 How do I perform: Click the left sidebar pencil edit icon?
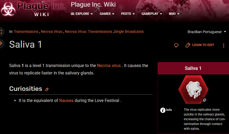(1, 43)
